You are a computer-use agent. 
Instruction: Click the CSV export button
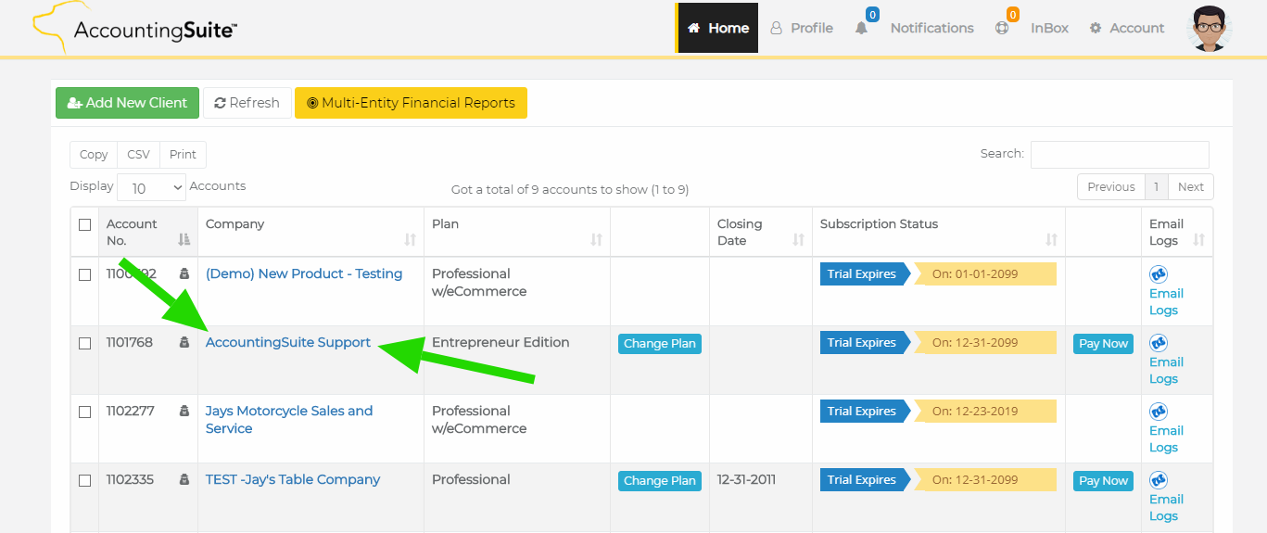pyautogui.click(x=138, y=155)
